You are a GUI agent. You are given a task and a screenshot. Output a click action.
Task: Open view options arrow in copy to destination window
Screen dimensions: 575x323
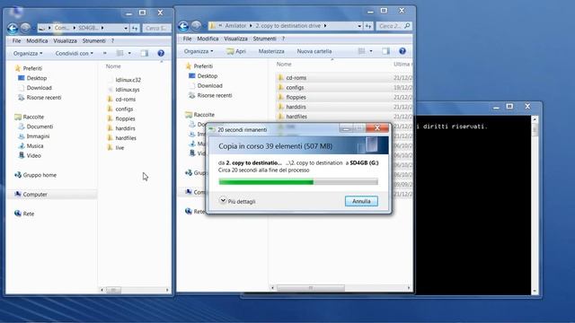pos(371,51)
